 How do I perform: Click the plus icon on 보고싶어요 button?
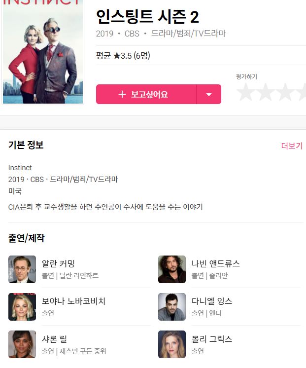122,94
